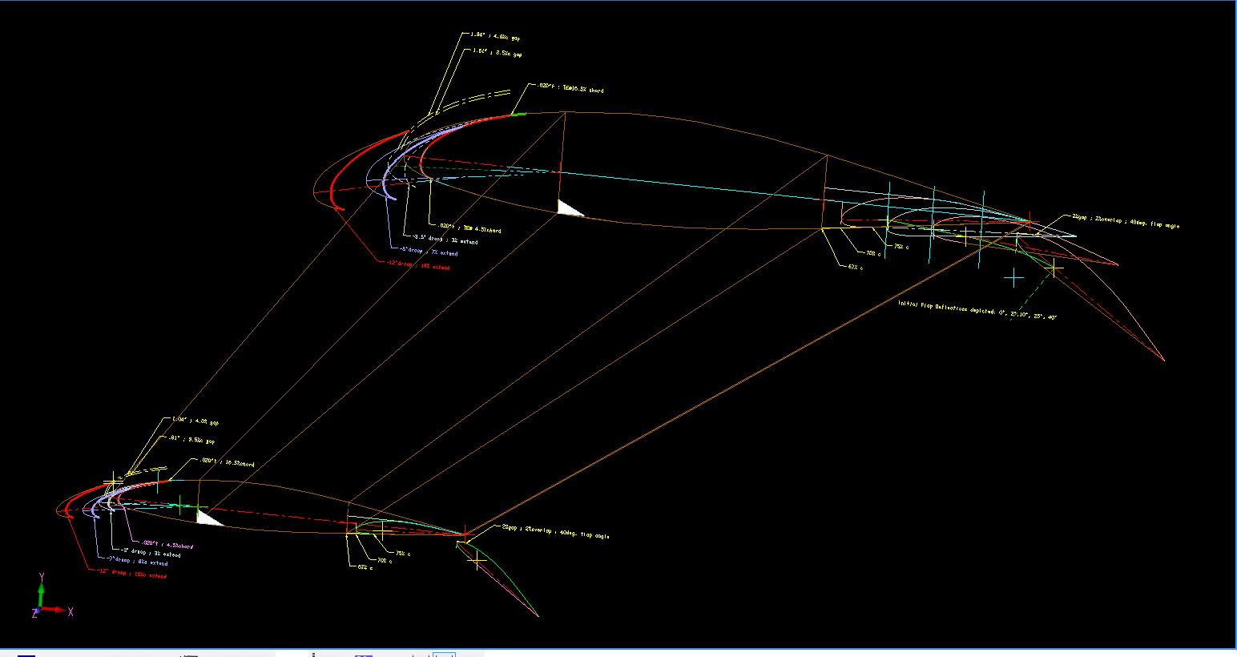Select the lower red "-12° droop" annotation
The height and width of the screenshot is (657, 1237).
132,574
